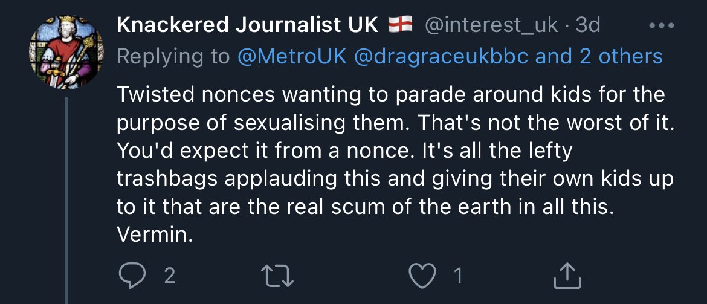Retweet this post using the retweet icon
This screenshot has width=707, height=304.
click(x=281, y=276)
